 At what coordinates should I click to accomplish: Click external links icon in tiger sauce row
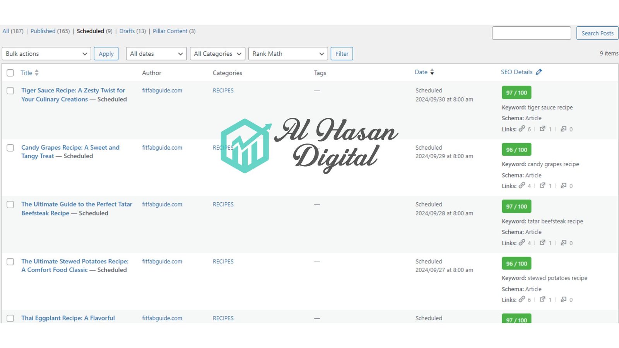[542, 129]
